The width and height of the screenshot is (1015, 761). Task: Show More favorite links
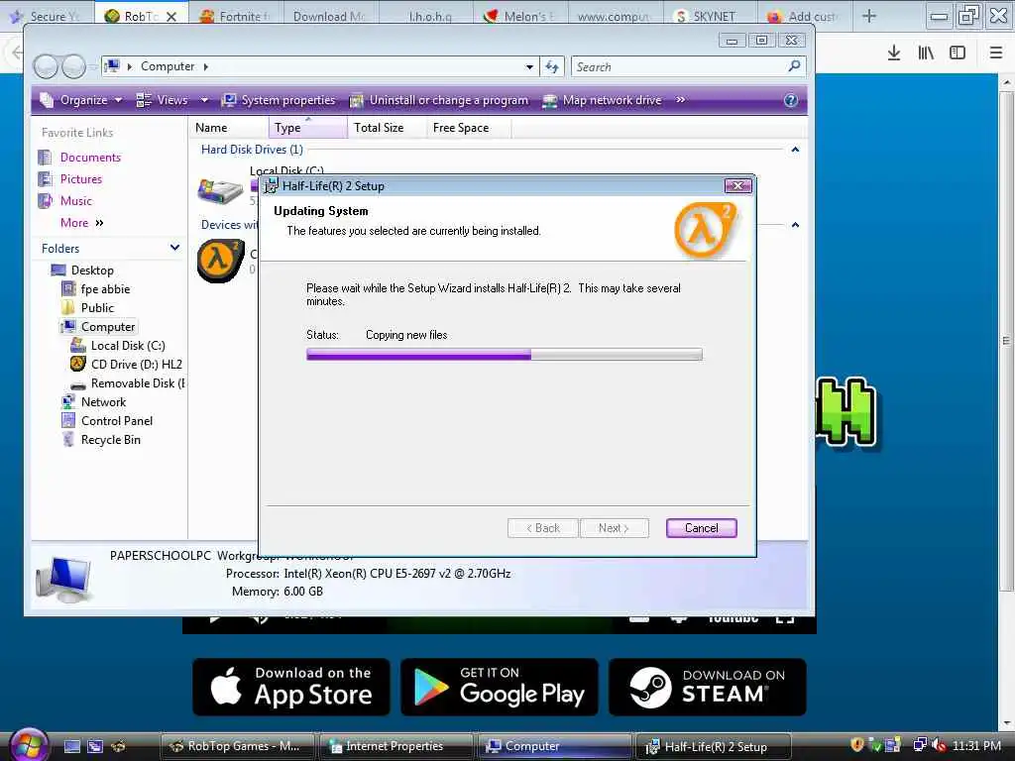point(81,223)
